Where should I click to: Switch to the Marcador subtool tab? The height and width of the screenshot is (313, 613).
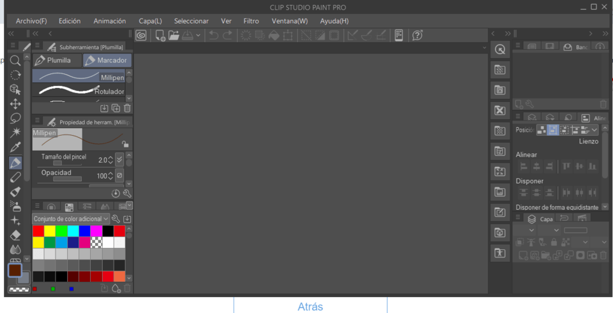[107, 61]
